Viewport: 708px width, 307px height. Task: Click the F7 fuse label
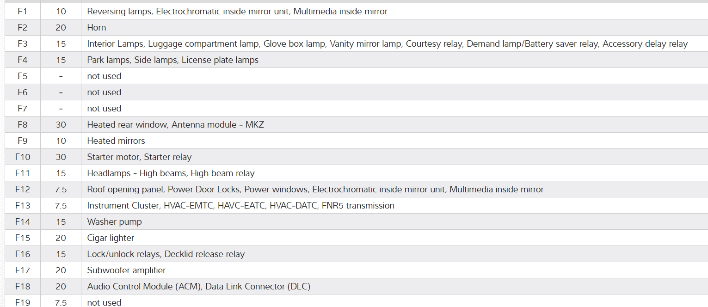coord(22,109)
